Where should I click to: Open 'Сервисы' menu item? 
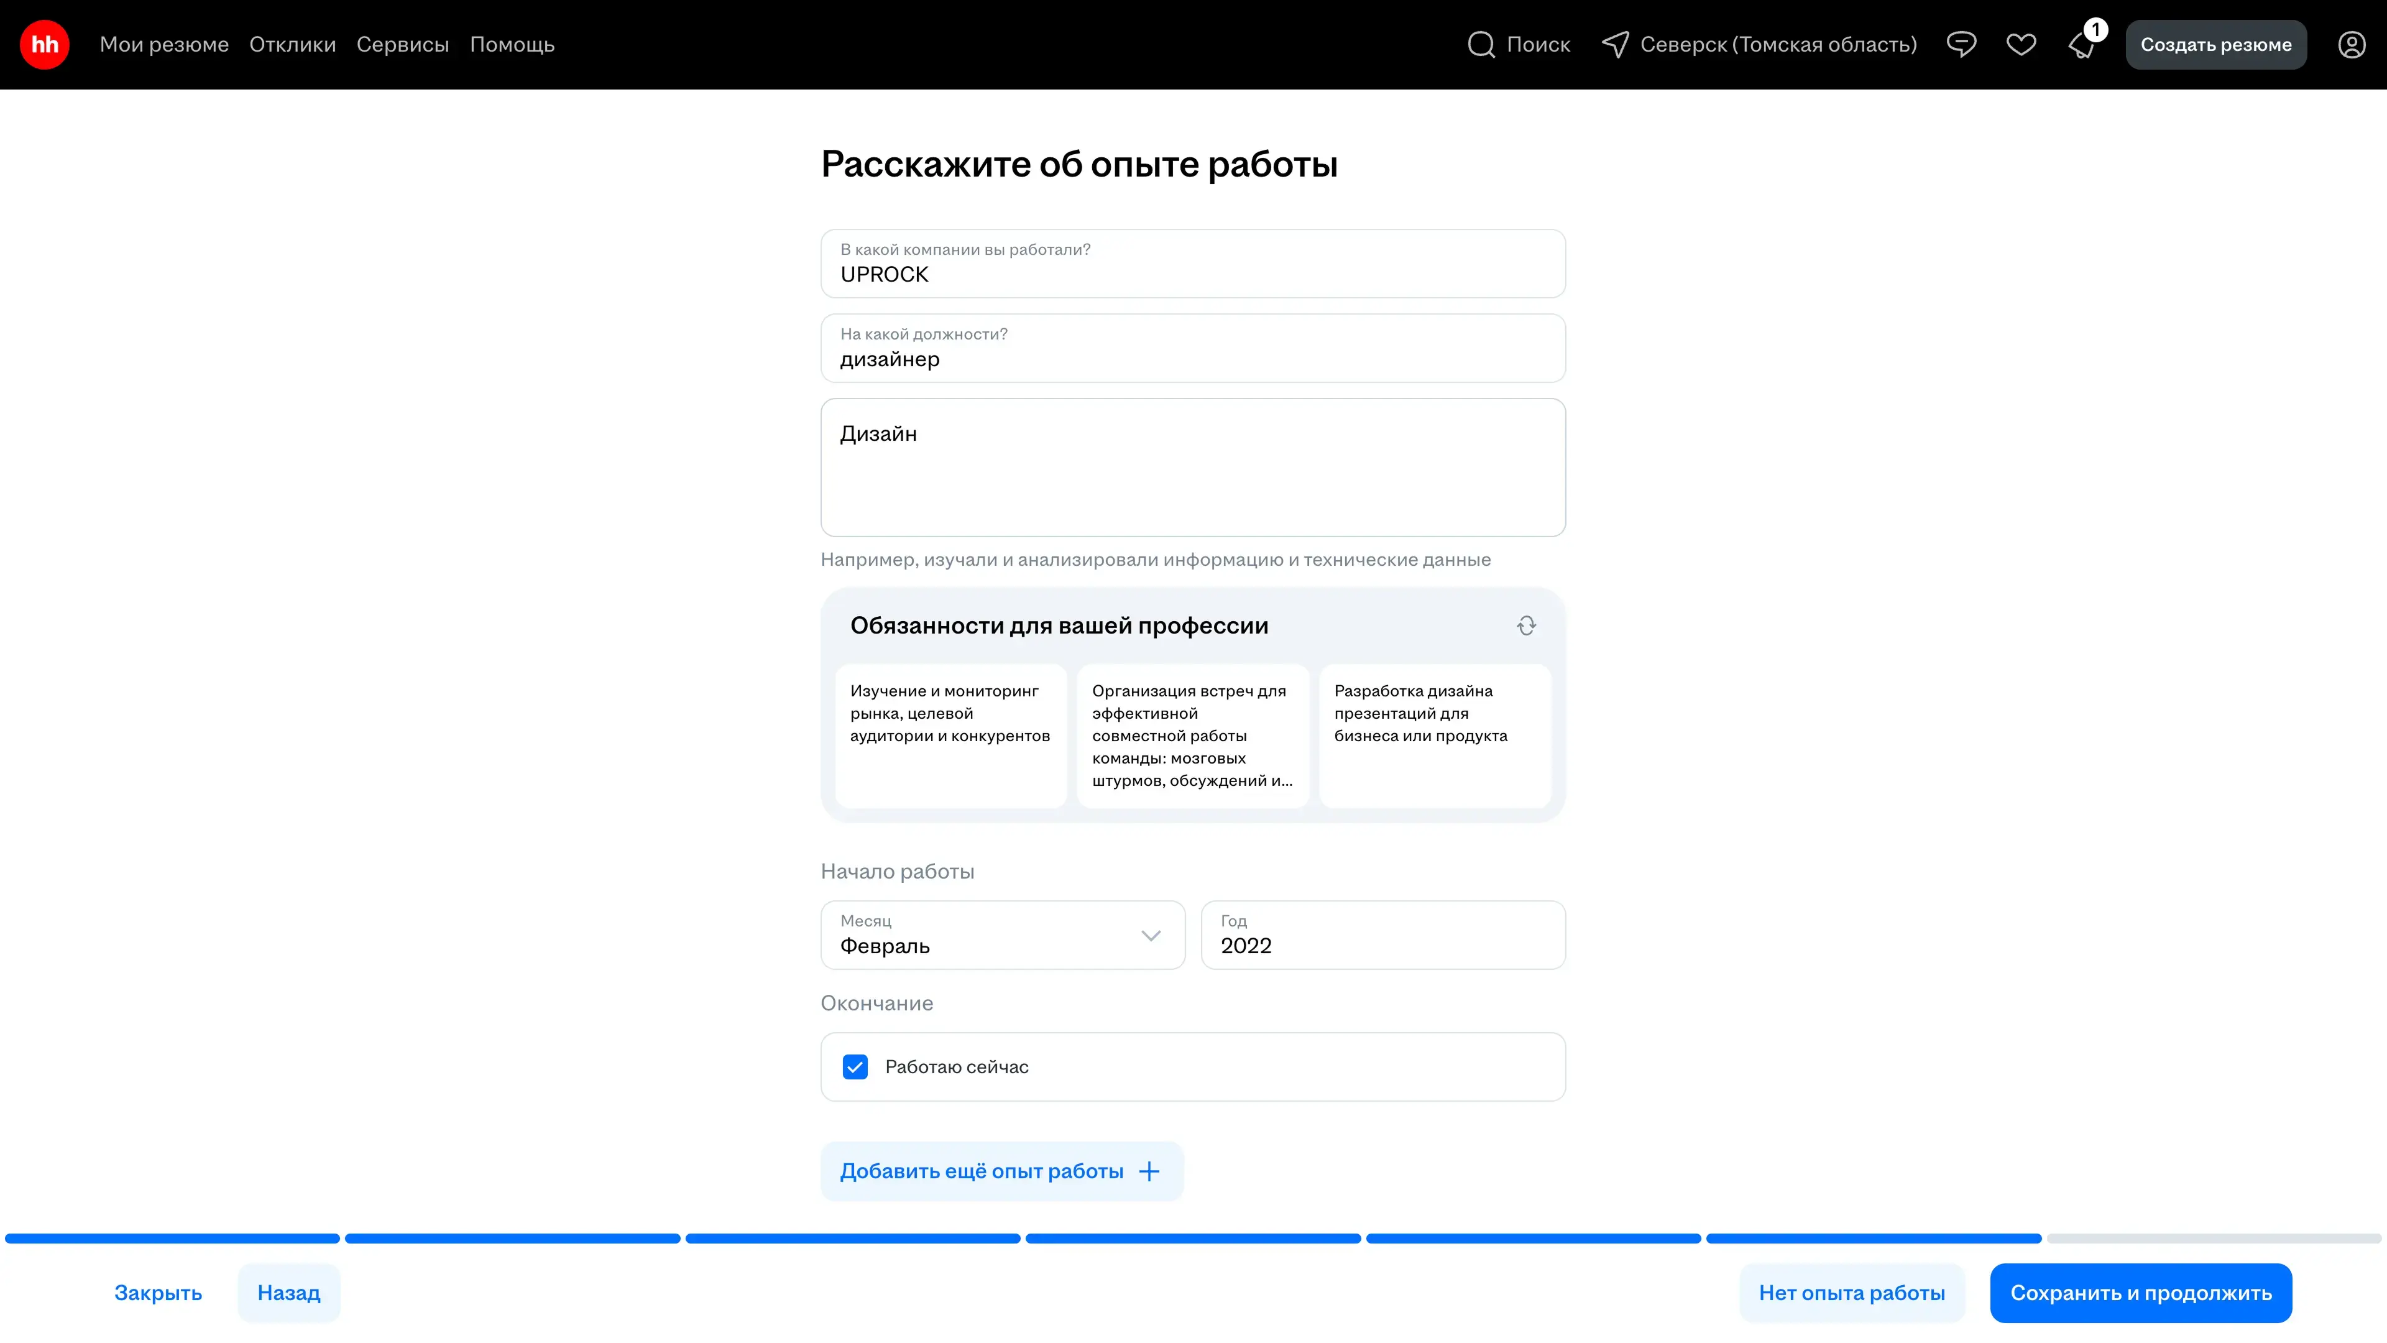[402, 45]
